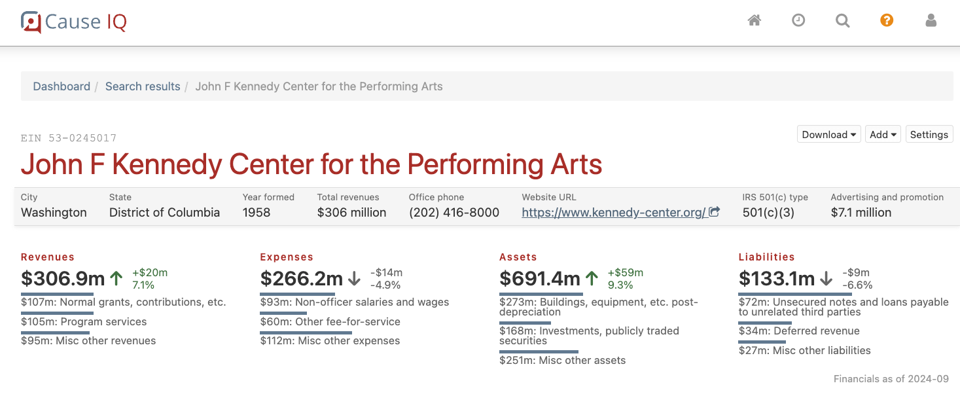The image size is (960, 396).
Task: Click the office phone (202) 416-8000
Action: pyautogui.click(x=454, y=213)
